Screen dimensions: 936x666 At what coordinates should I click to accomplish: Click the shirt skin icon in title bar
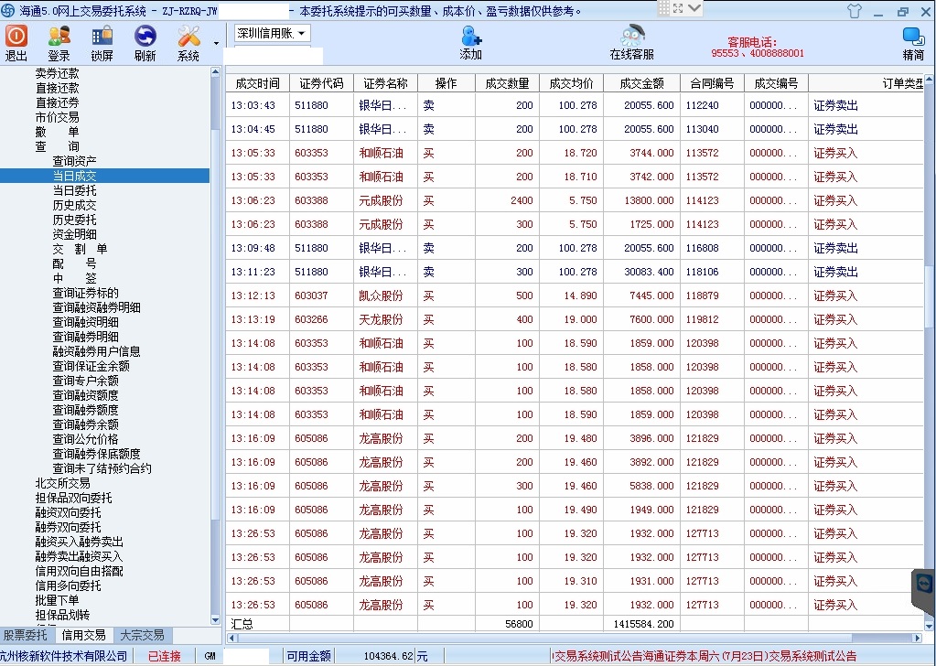click(x=855, y=12)
